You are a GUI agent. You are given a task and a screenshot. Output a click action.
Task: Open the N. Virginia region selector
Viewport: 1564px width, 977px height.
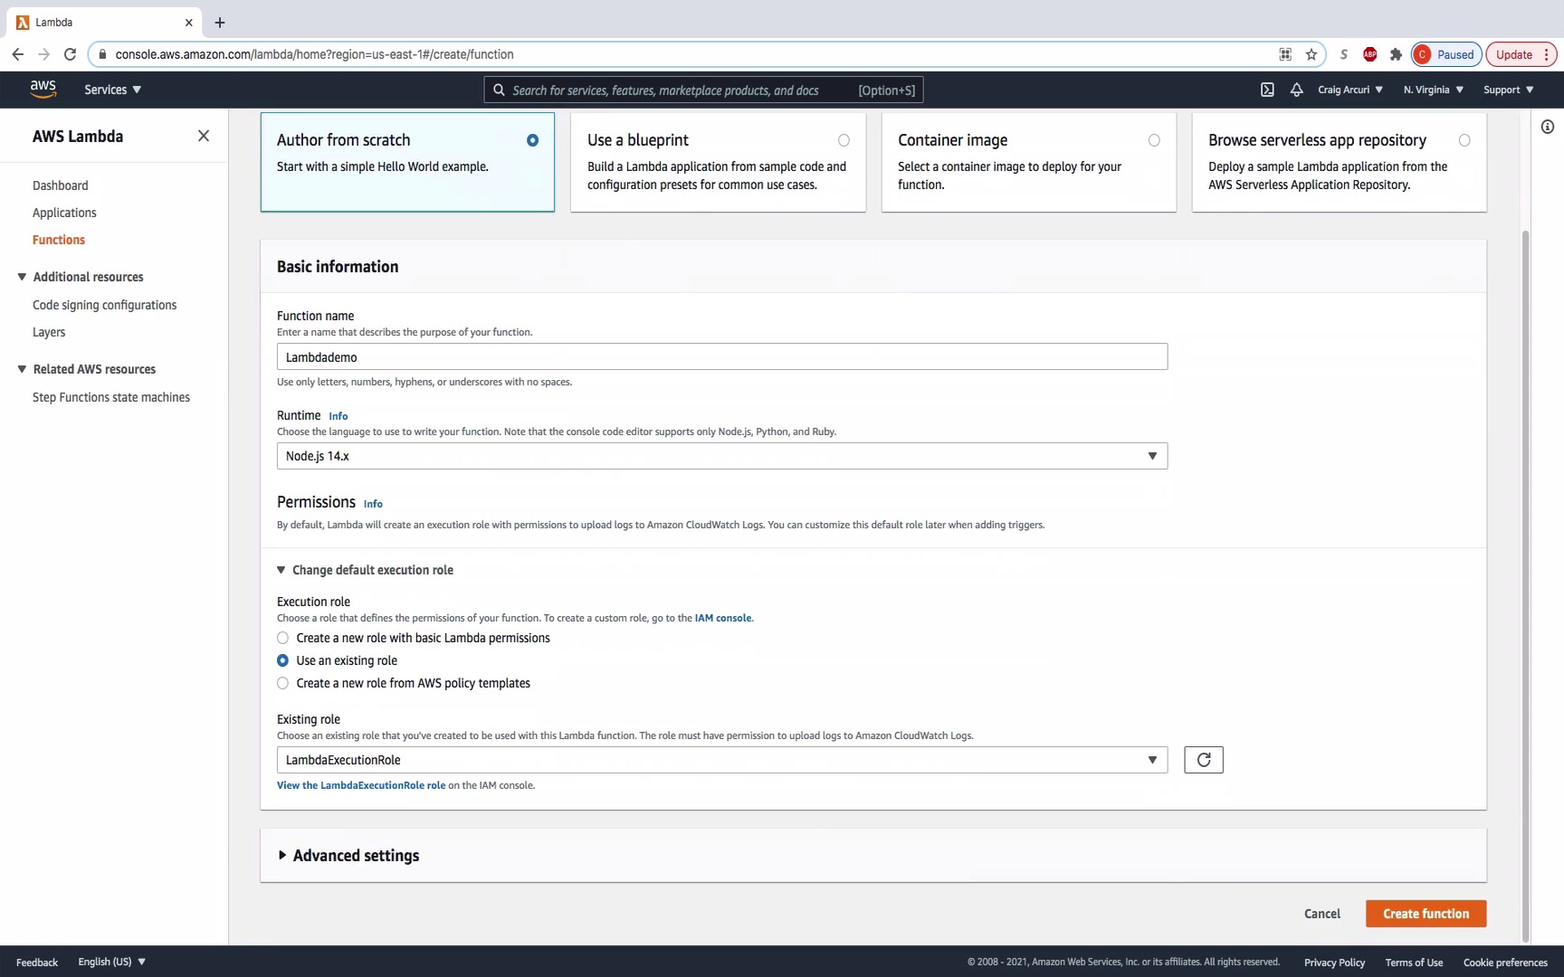tap(1434, 90)
